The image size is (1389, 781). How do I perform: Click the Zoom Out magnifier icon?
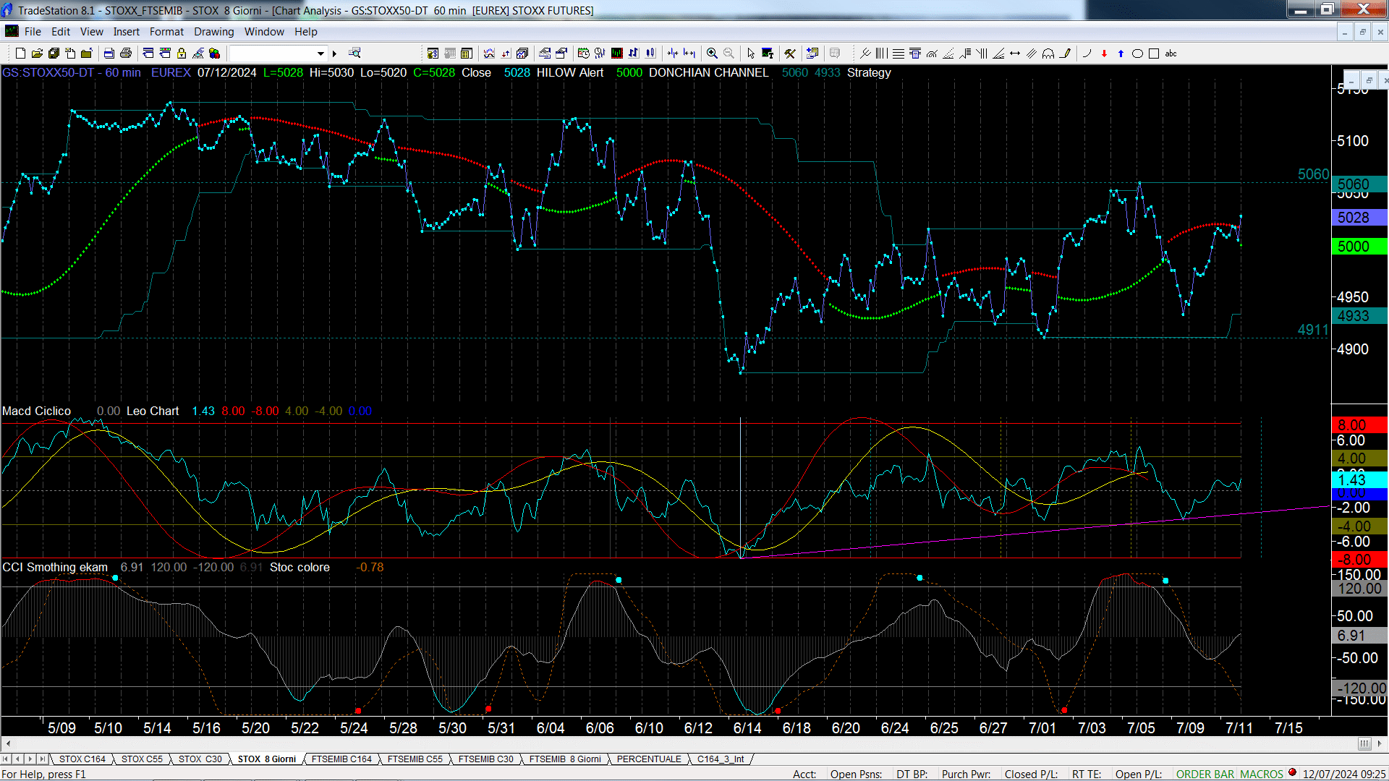click(729, 53)
